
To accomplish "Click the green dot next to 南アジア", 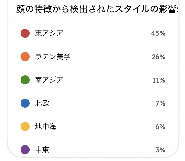I will (x=25, y=80).
